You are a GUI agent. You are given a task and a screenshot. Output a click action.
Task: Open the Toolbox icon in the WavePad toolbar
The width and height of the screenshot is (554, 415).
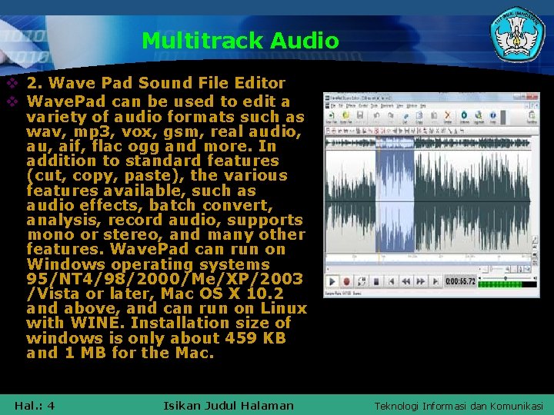click(532, 117)
